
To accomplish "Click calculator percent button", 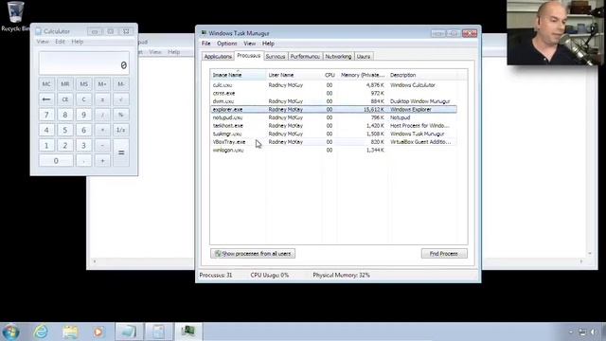I will point(121,115).
